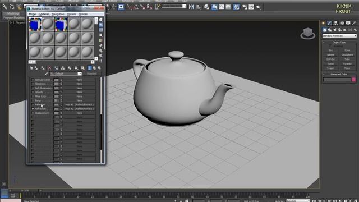This screenshot has height=202, width=359.
Task: Enable the Displacement map checkbox
Action: [x=33, y=113]
